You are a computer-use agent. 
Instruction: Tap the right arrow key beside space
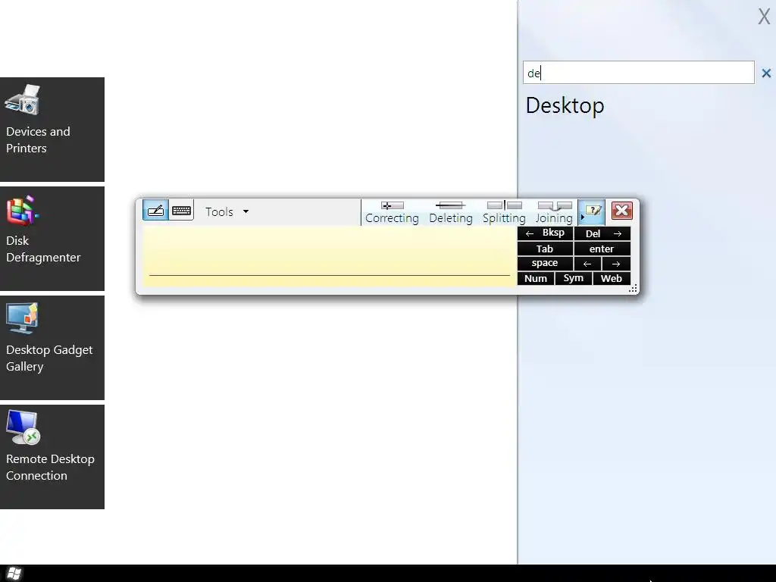[x=616, y=263]
